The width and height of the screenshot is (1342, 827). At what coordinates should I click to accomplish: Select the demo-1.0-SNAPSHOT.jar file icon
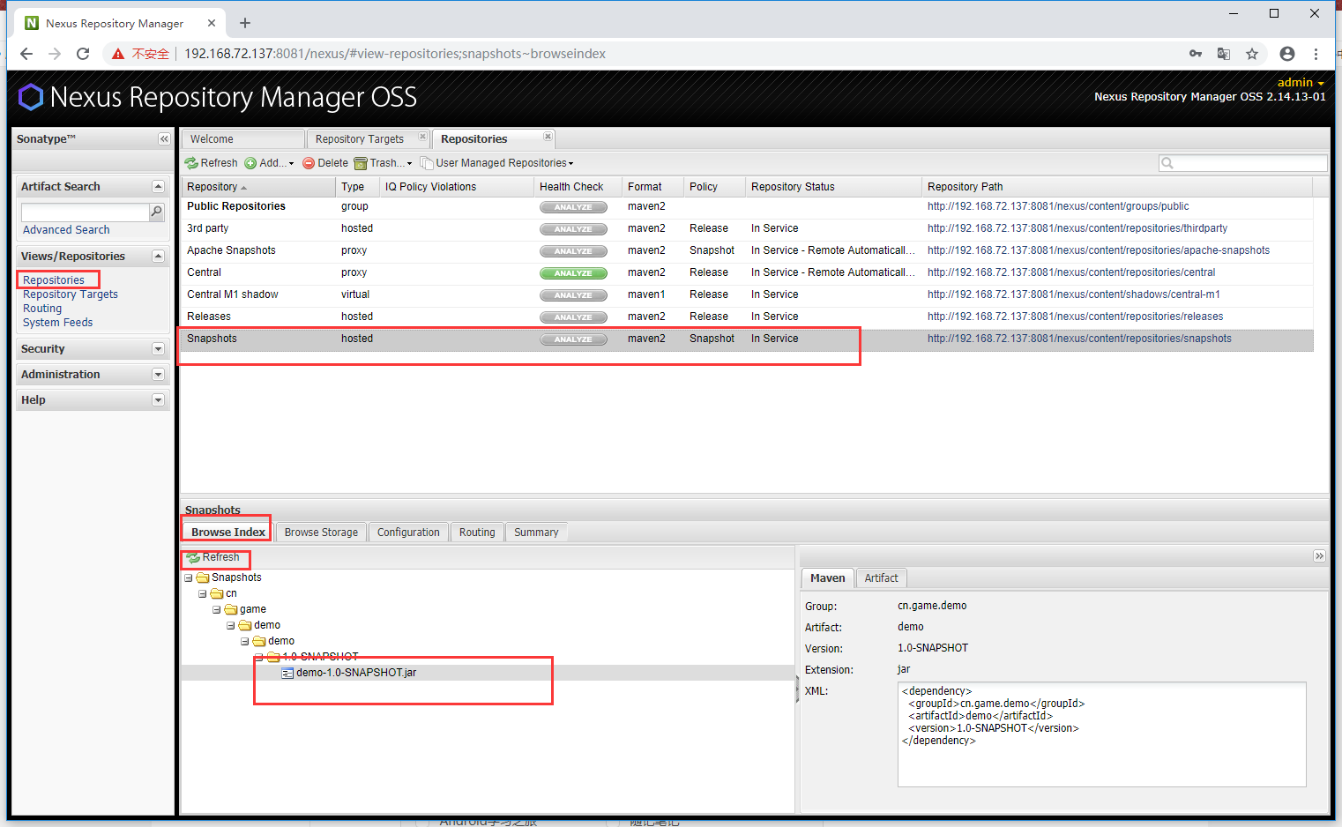point(287,673)
